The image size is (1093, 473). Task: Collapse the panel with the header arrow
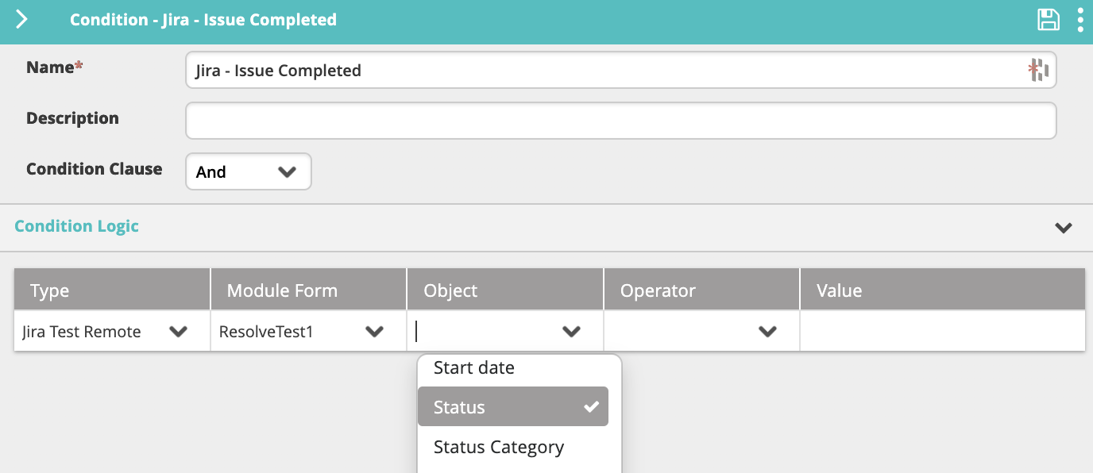tap(21, 20)
